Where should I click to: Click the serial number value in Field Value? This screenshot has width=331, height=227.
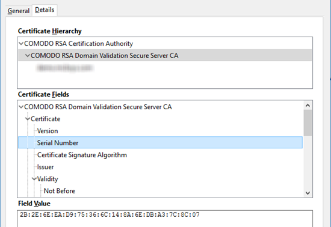pos(110,215)
